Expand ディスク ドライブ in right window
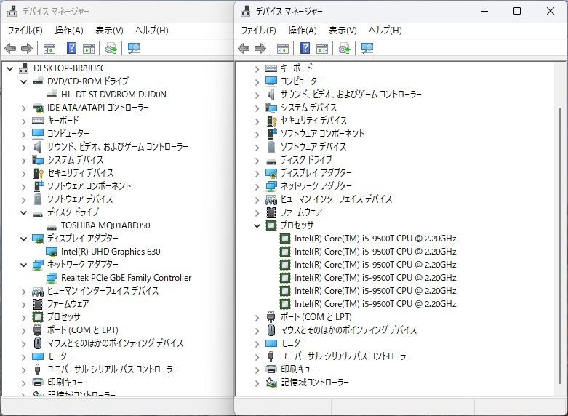 [x=257, y=160]
